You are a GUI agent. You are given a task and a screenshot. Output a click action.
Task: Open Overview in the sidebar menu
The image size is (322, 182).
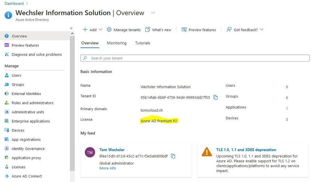[35, 36]
